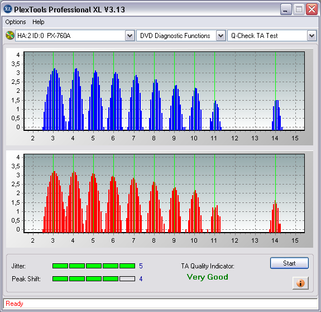Click the fifth Jitter bar segment
The height and width of the screenshot is (312, 321).
pos(127,266)
